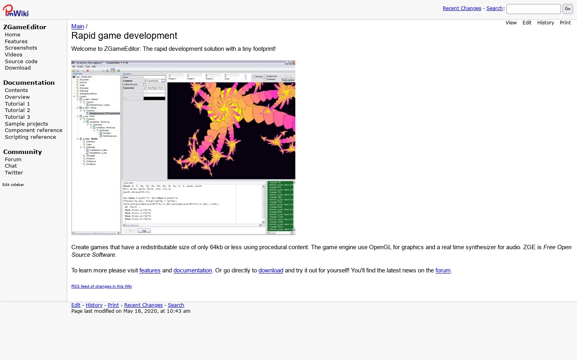The width and height of the screenshot is (577, 360).
Task: Click the ZGameEditor screenshot image
Action: point(183,148)
